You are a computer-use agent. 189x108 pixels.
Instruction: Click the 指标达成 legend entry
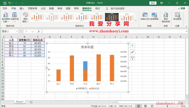pos(94,88)
